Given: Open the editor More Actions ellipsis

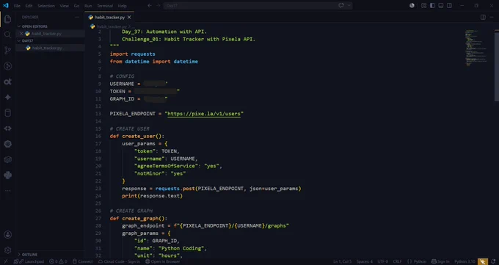Looking at the screenshot, I should point(492,17).
